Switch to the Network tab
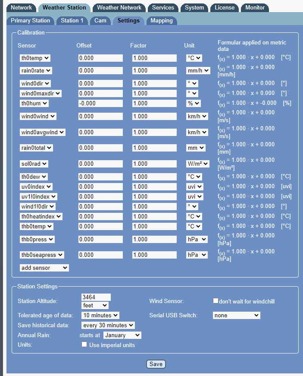The width and height of the screenshot is (303, 376). coord(21,7)
